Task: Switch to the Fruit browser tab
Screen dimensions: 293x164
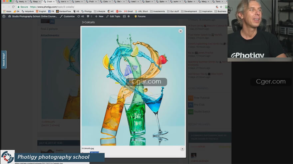Action: pos(91,1)
